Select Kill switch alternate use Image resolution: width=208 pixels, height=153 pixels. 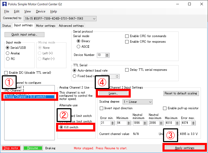69,127
